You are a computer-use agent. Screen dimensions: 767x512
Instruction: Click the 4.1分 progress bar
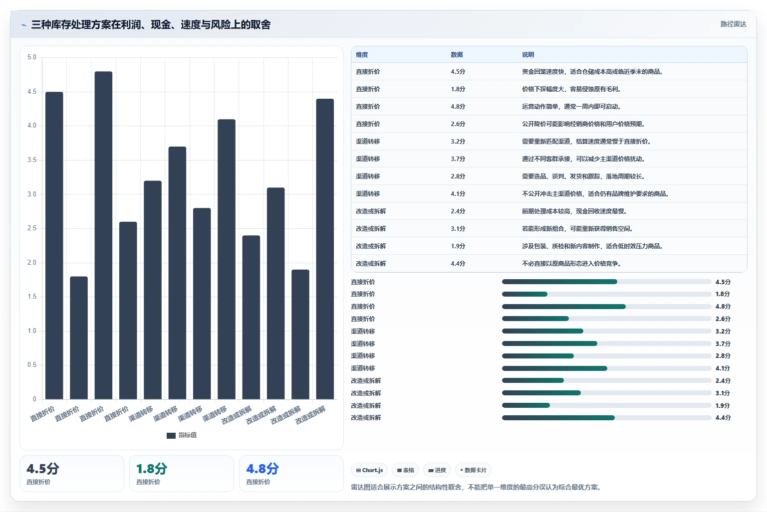(x=606, y=368)
